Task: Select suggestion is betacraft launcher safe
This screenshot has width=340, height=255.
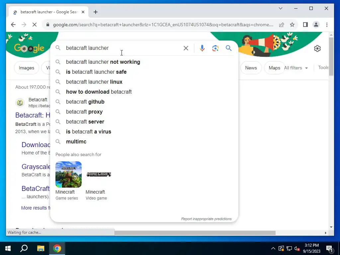Action: 144,72
